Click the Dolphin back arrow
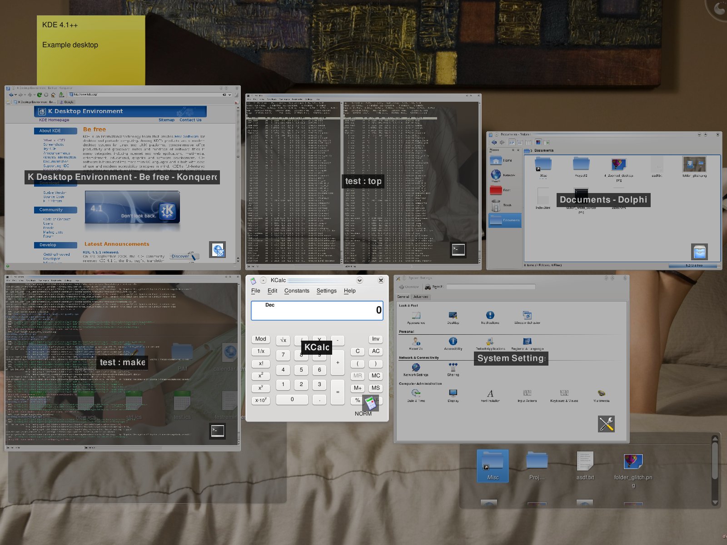This screenshot has width=727, height=545. point(494,142)
